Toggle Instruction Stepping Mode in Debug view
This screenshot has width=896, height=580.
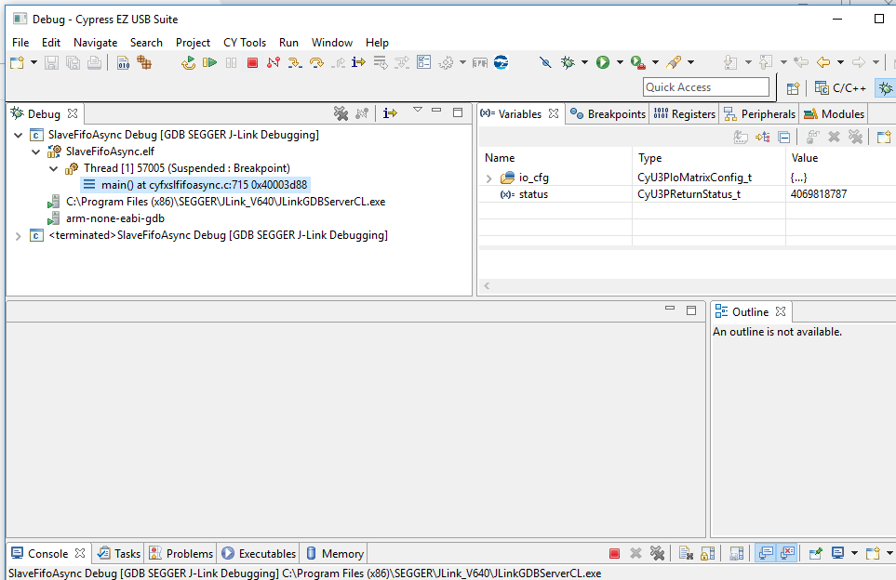tap(389, 112)
